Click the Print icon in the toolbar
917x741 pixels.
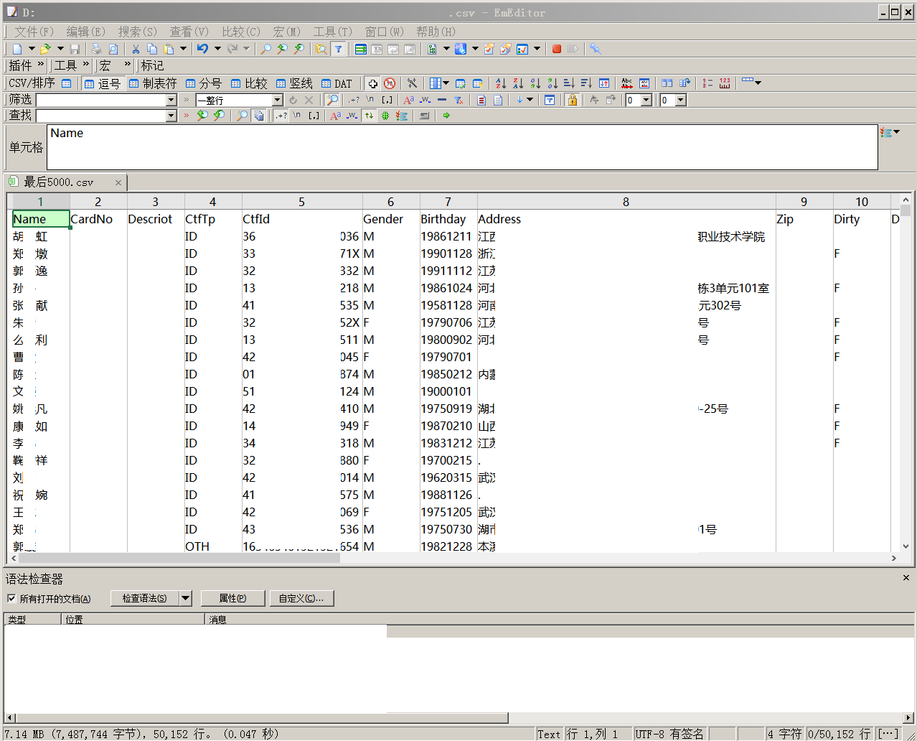(x=96, y=49)
